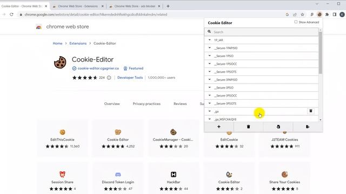
Task: Open the side panel icon in toolbar
Action: pyautogui.click(x=335, y=15)
